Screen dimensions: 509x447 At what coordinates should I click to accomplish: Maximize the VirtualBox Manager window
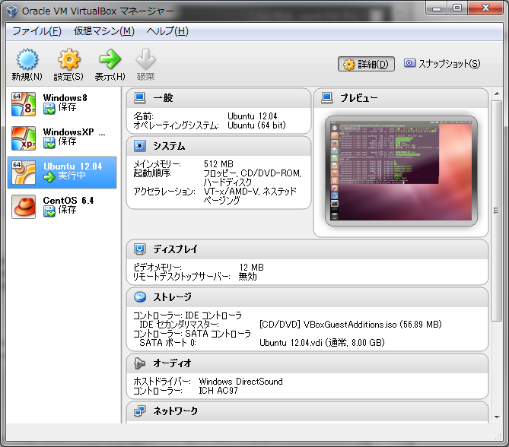457,8
